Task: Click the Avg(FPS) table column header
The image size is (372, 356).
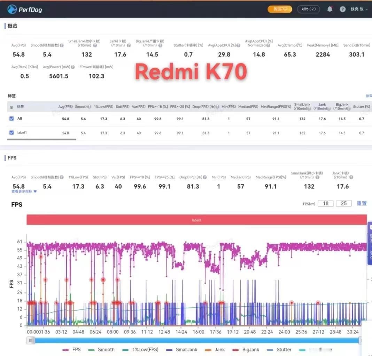Action: pyautogui.click(x=65, y=107)
